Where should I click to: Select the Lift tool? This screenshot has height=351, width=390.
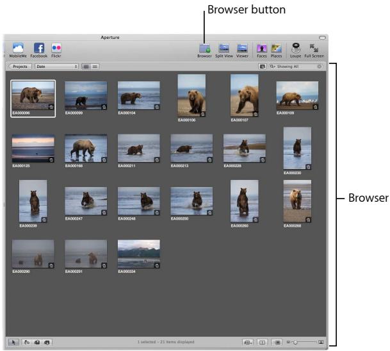(x=37, y=342)
